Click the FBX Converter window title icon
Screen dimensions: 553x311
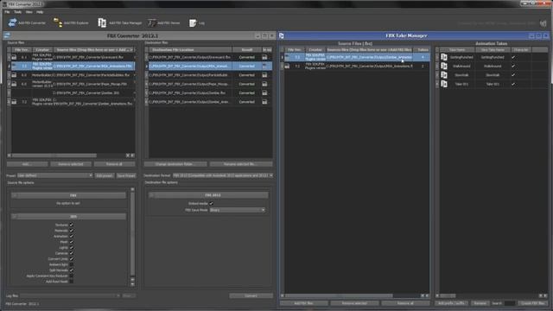7,35
